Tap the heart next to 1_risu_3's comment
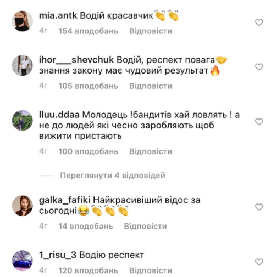The image size is (271, 277). pyautogui.click(x=259, y=262)
